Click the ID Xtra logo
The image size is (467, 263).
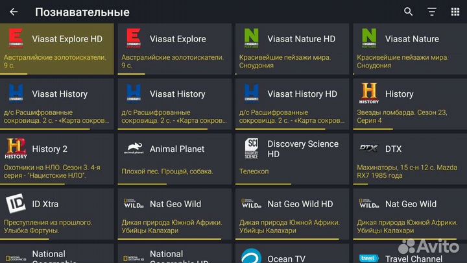point(16,203)
